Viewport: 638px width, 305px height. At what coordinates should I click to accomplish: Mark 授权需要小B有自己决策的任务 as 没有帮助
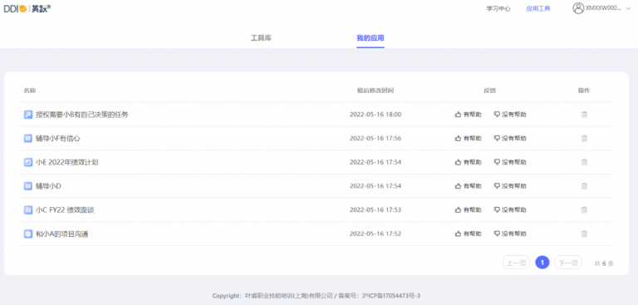tap(510, 115)
